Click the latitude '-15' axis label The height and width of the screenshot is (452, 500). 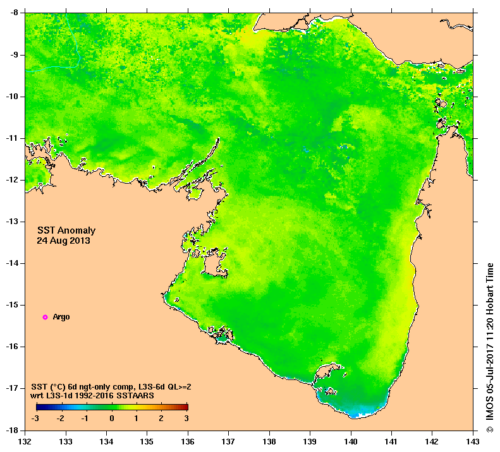pos(12,305)
